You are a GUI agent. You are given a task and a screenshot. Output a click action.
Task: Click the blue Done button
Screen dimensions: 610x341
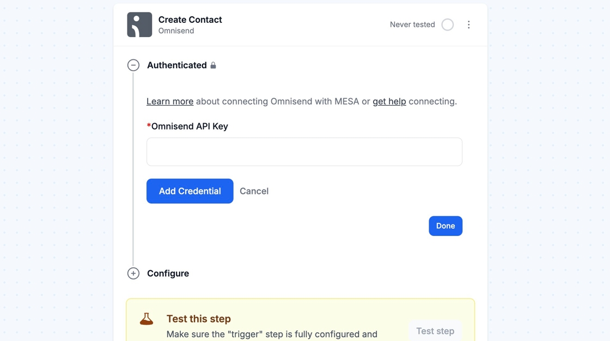tap(446, 226)
